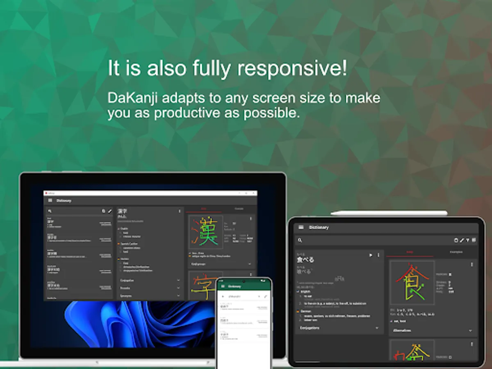Screen dimensions: 492x369
Task: Click the pencil draw icon on the phone
Action: 265,296
